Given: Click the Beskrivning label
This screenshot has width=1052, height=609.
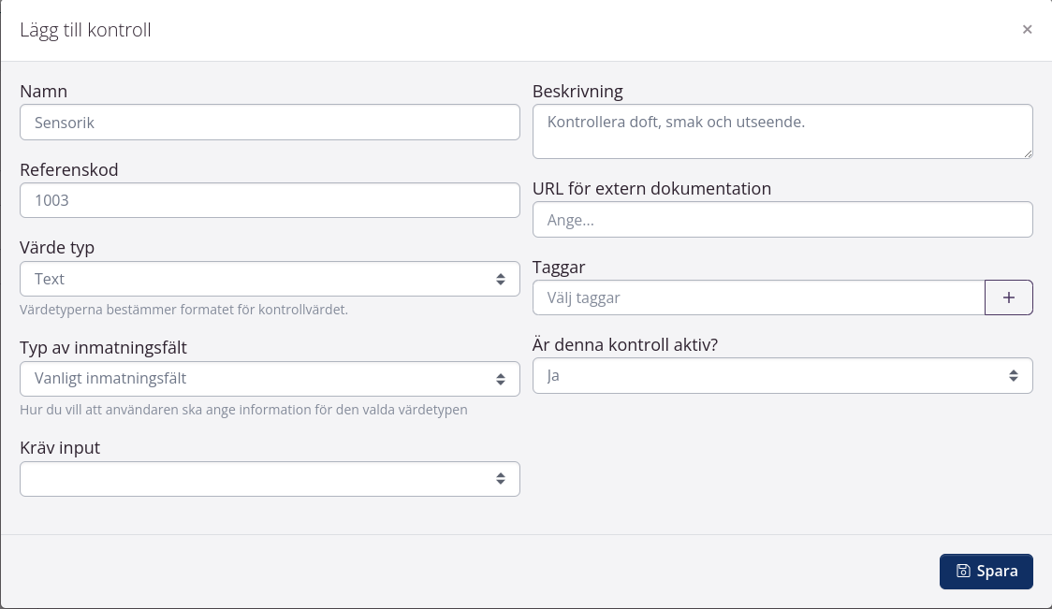Looking at the screenshot, I should tap(577, 92).
